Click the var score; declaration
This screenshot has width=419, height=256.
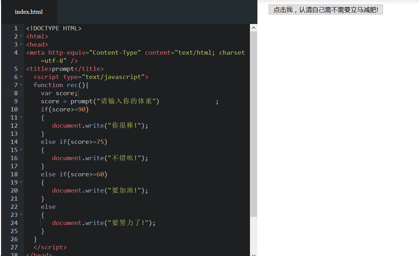click(x=59, y=93)
